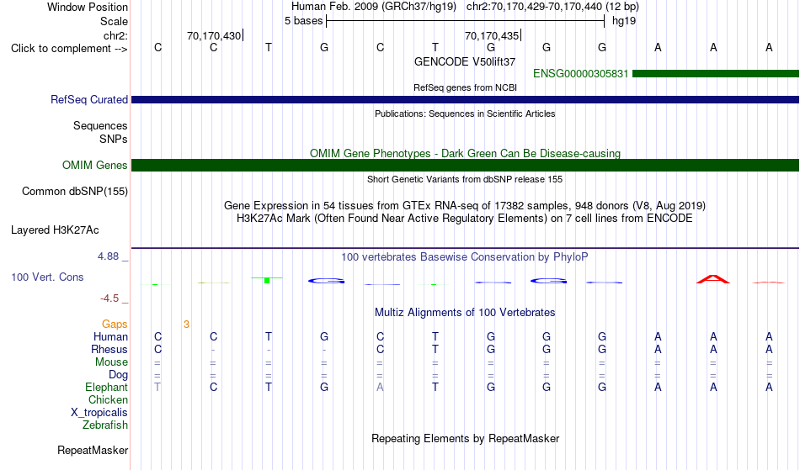Image resolution: width=800 pixels, height=470 pixels.
Task: Click the PhyloP lower value -4.5
Action: pos(109,298)
